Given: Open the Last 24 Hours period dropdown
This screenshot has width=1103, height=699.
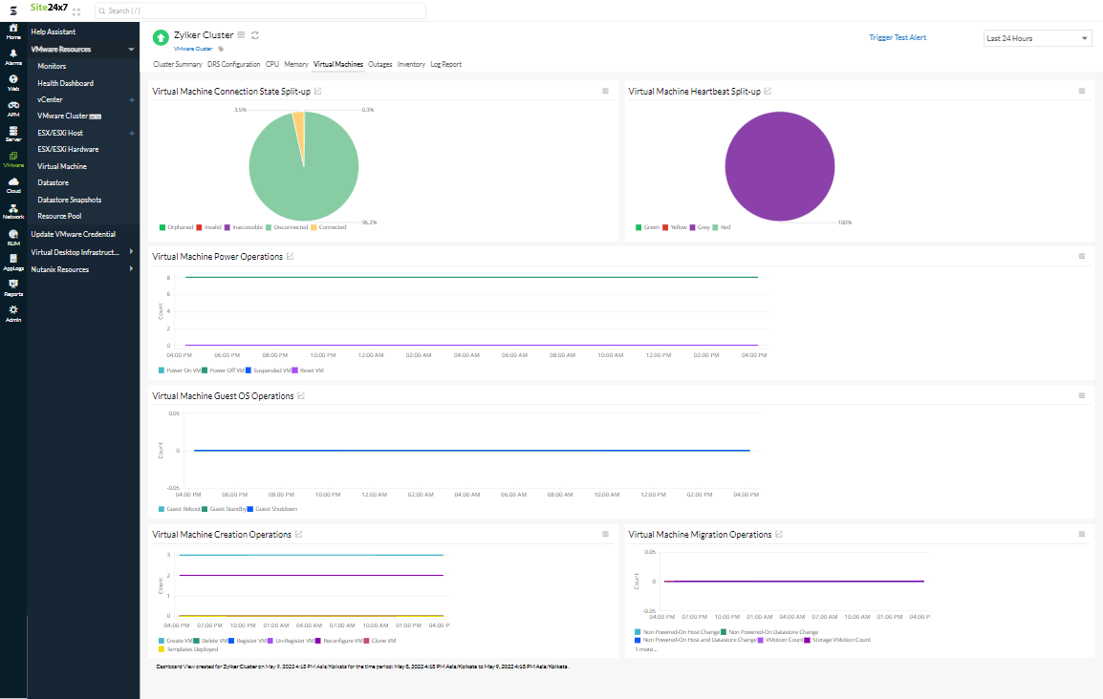Looking at the screenshot, I should tap(1038, 38).
